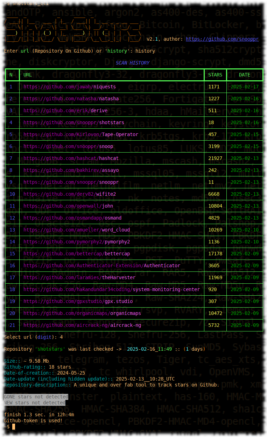The height and width of the screenshot is (437, 267).
Task: Open the author link github.com/snooppr
Action: coord(222,39)
